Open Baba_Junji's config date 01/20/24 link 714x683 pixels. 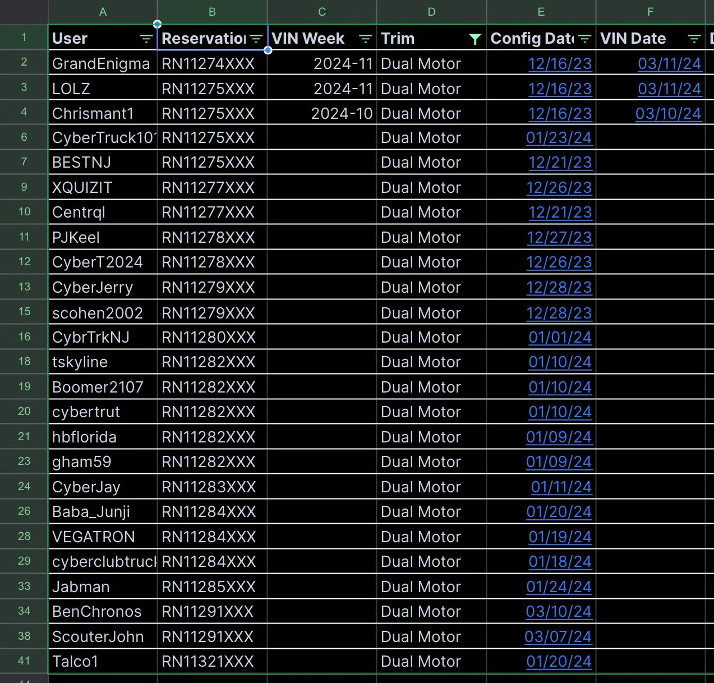coord(559,512)
